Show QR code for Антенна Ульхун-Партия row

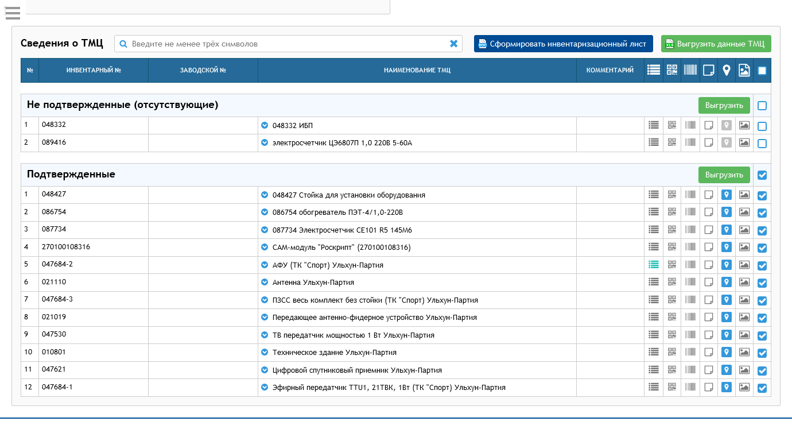672,282
